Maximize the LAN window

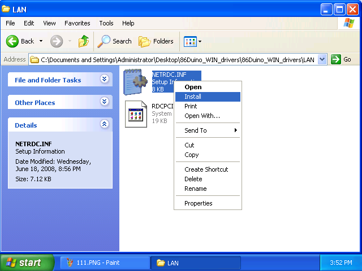[339, 10]
